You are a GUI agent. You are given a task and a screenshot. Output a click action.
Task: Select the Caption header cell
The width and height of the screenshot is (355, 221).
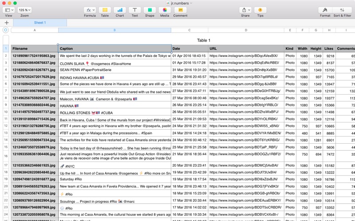tap(114, 49)
